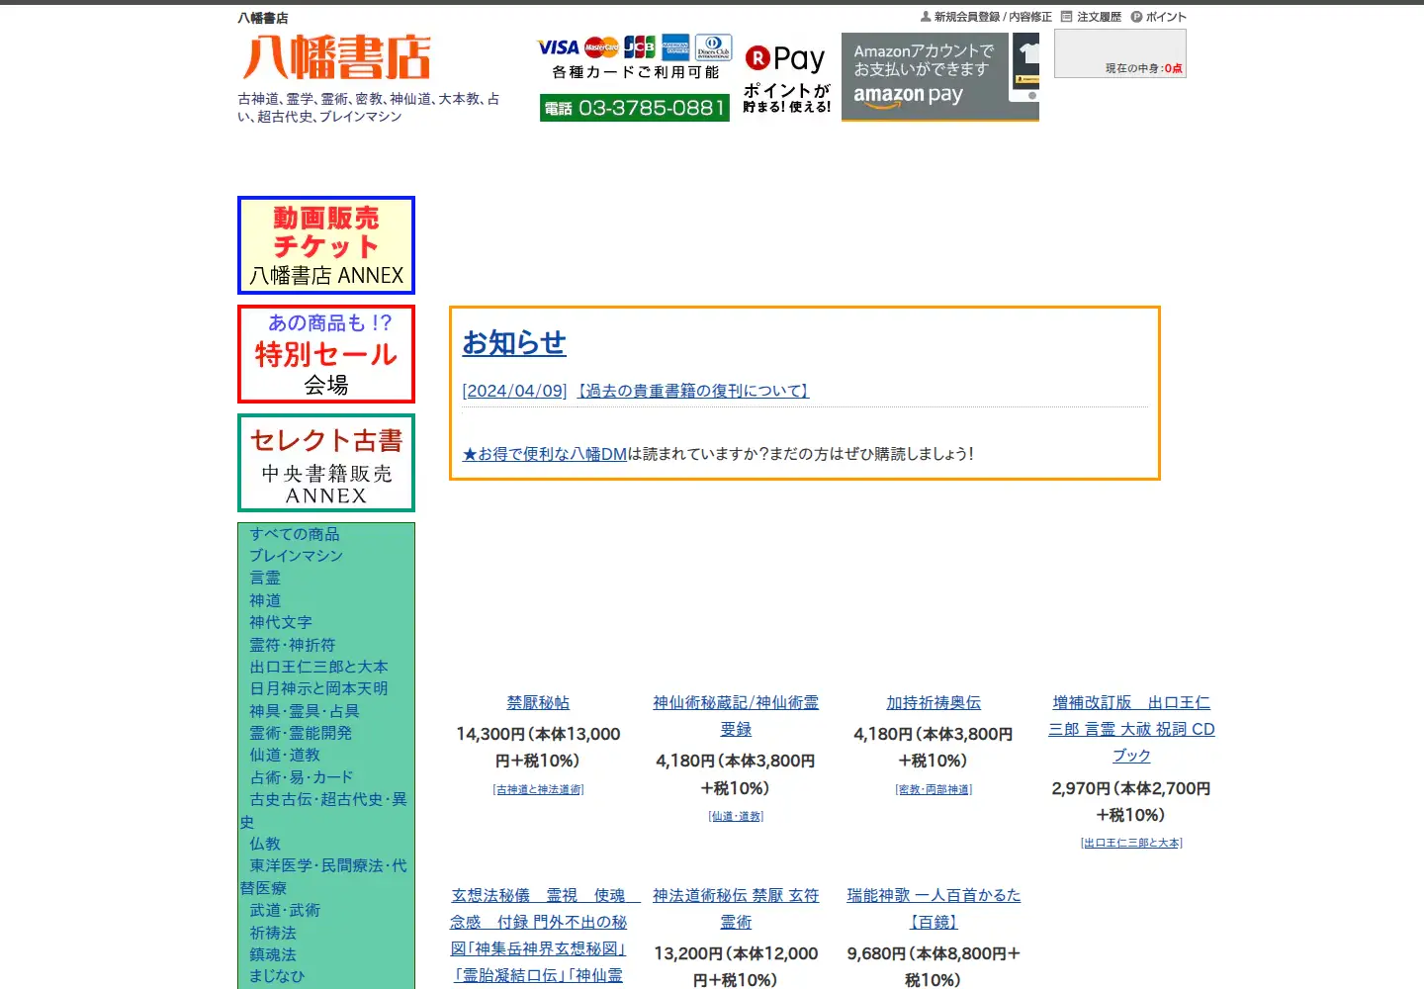Click the Amazon Pay banner
This screenshot has height=989, width=1424.
[x=940, y=77]
